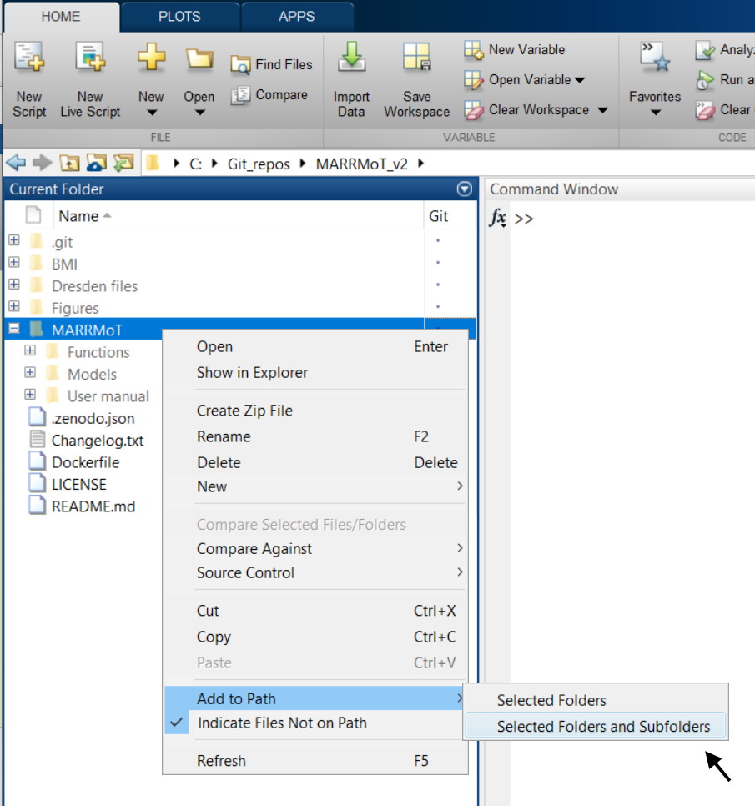Go forward with the gray arrow
This screenshot has height=806, width=755.
[43, 163]
